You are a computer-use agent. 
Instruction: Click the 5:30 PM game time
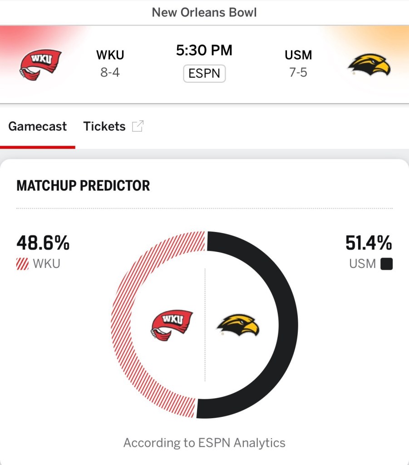(x=204, y=50)
